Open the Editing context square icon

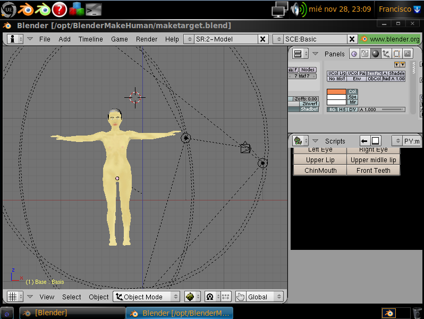coord(396,54)
